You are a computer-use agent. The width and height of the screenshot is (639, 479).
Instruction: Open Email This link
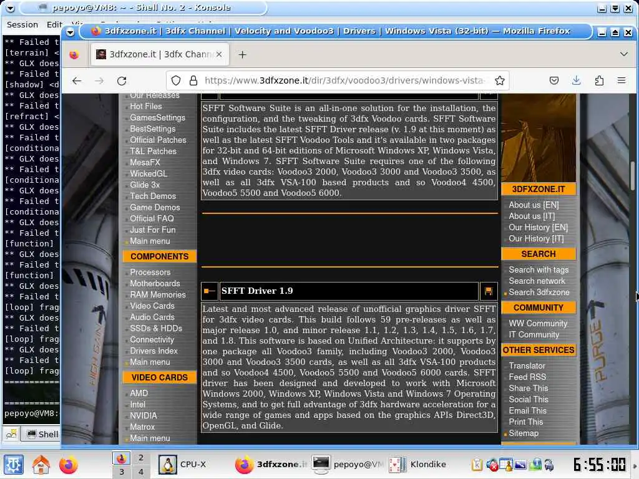[x=527, y=411]
